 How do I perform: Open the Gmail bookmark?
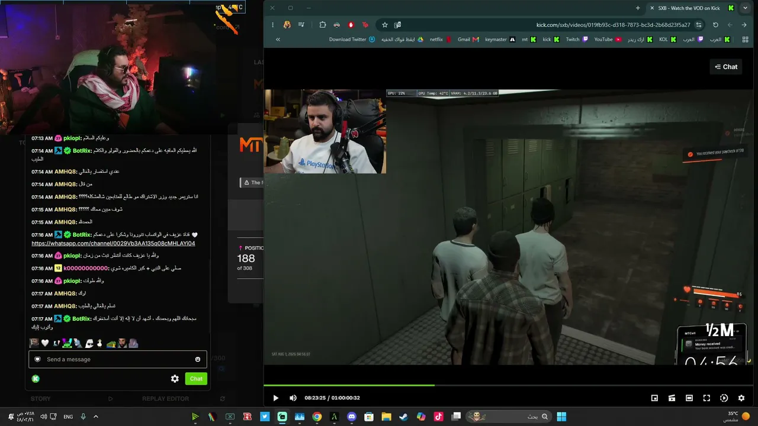[468, 40]
